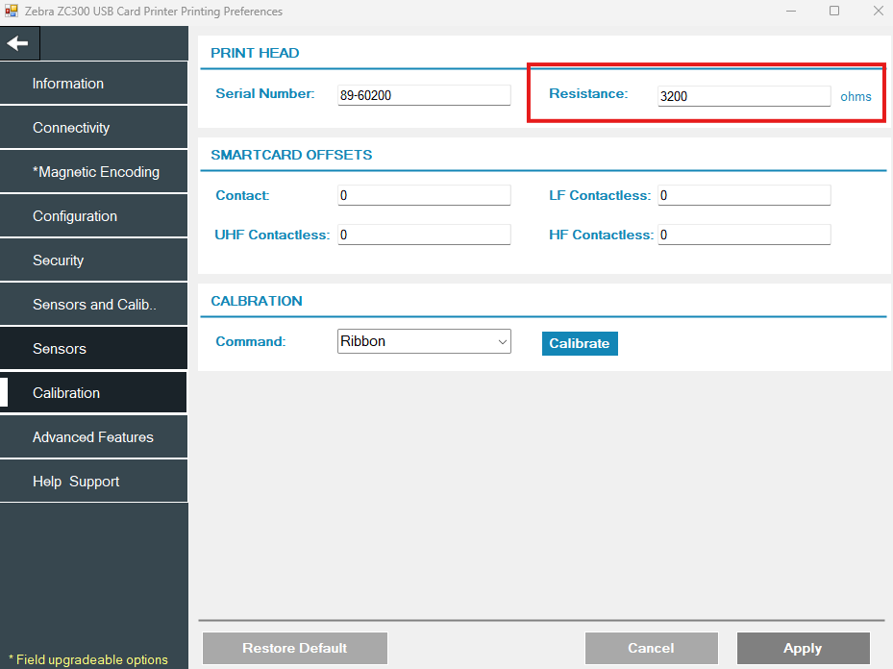This screenshot has height=669, width=893.
Task: Click the Apply button
Action: coord(803,648)
